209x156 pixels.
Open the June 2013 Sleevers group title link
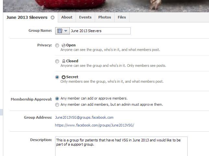click(27, 17)
